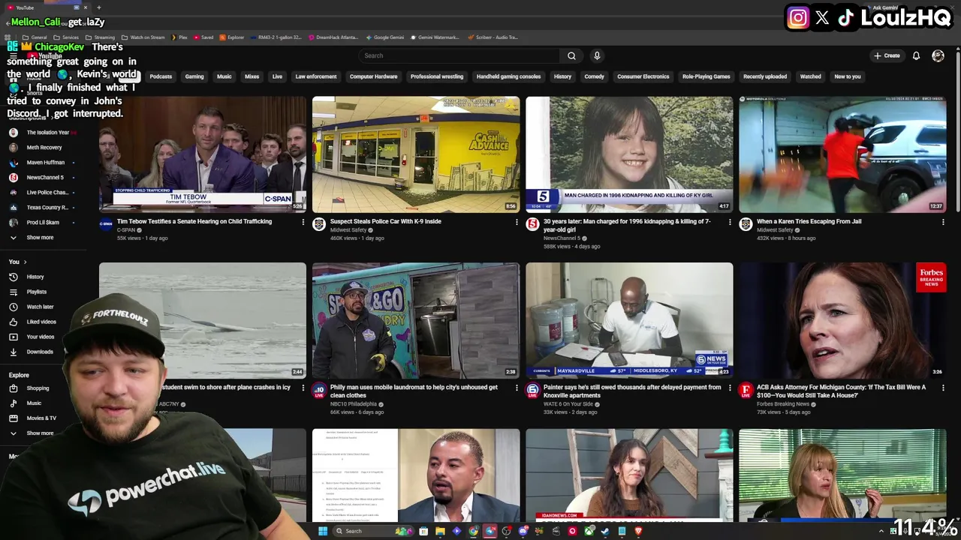
Task: Open the Plex bookmark
Action: coord(179,37)
